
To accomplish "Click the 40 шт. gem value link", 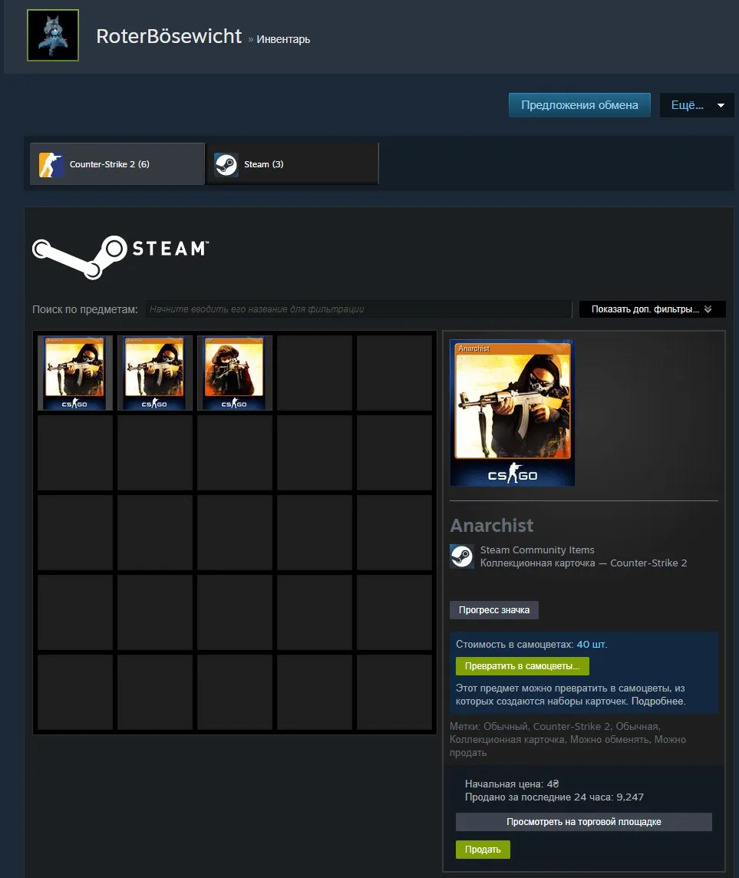I will tap(592, 645).
